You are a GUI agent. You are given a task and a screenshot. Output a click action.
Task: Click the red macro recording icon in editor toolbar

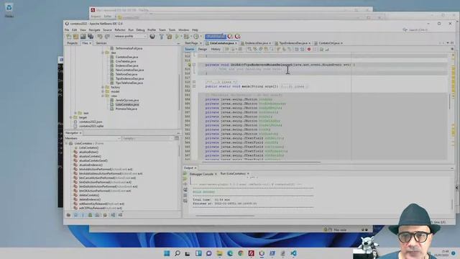pyautogui.click(x=309, y=50)
